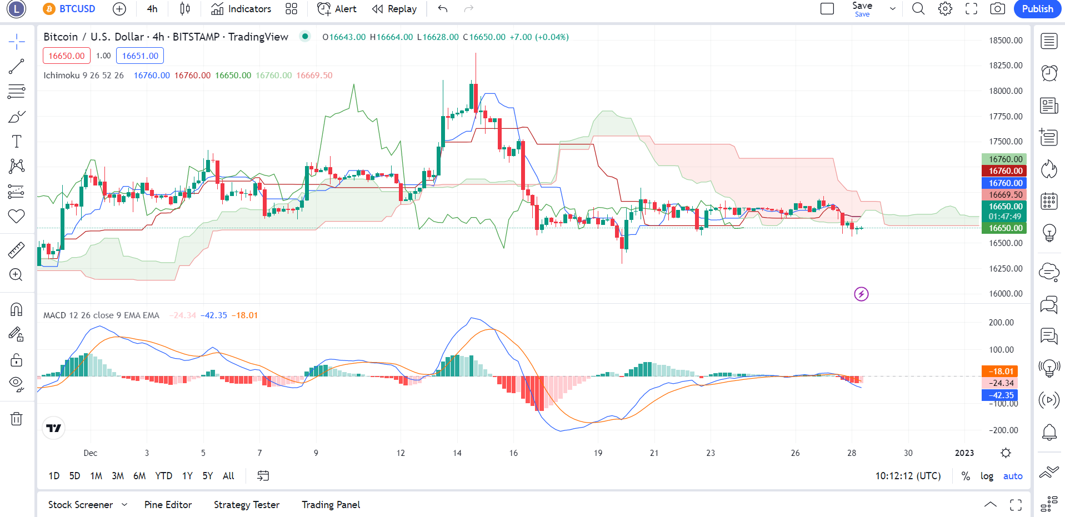Click the sell price 16650.00 button
Viewport: 1065px width, 517px height.
point(67,56)
